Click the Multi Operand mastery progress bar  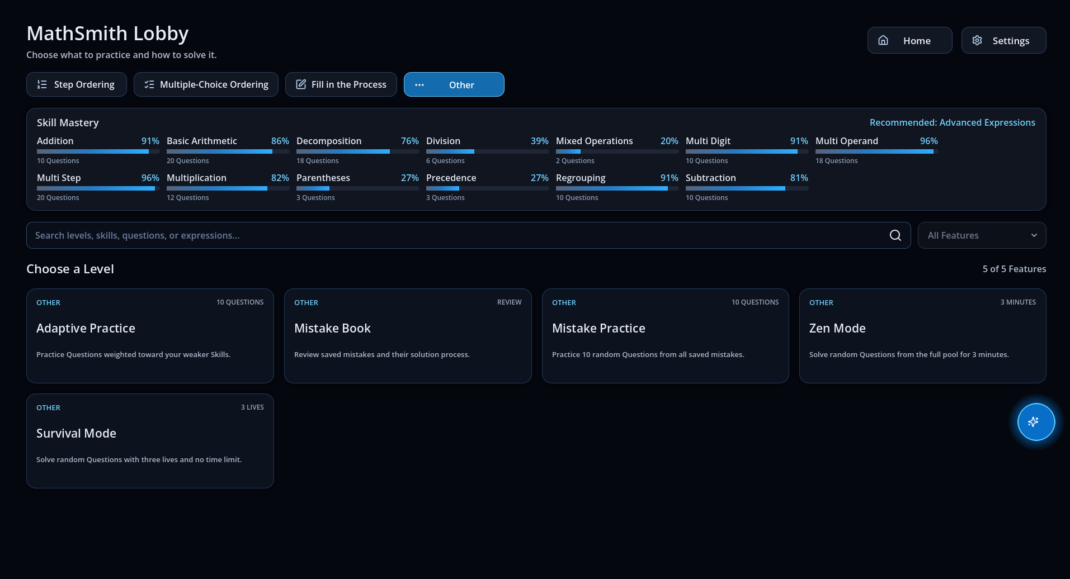877,151
